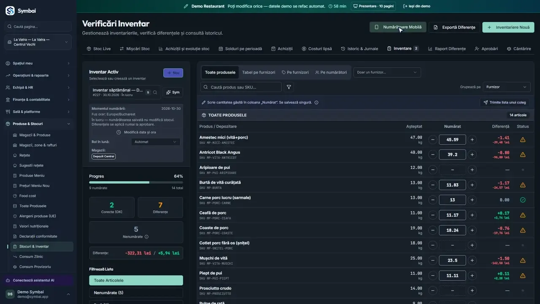Click the inventory progress bar
This screenshot has width=540, height=304.
coord(136,182)
